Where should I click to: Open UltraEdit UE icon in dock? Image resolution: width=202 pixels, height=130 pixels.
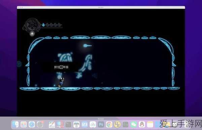click(x=117, y=124)
